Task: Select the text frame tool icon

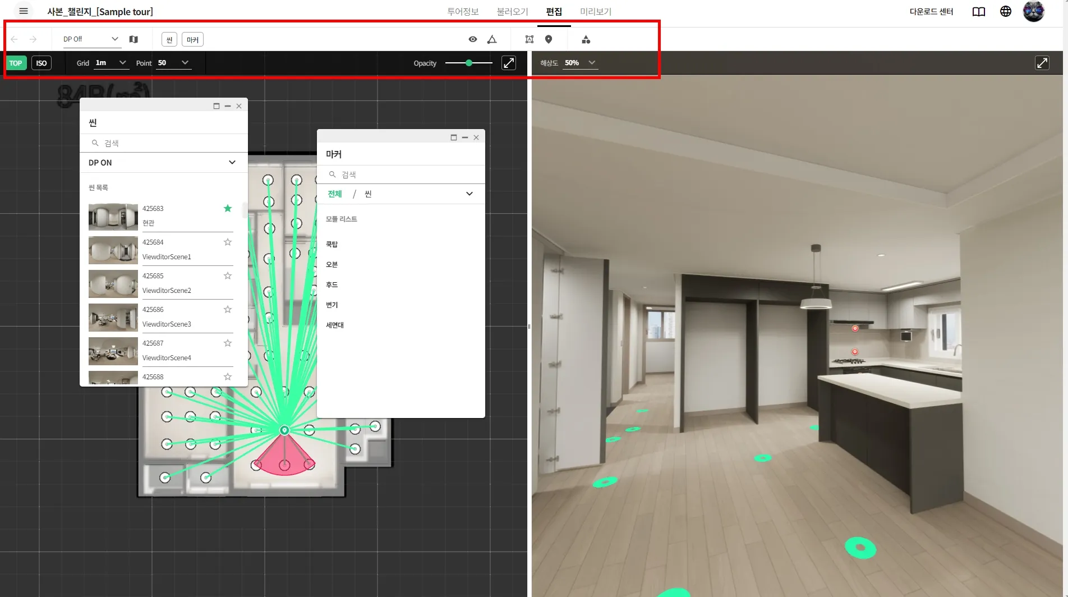Action: [x=530, y=39]
